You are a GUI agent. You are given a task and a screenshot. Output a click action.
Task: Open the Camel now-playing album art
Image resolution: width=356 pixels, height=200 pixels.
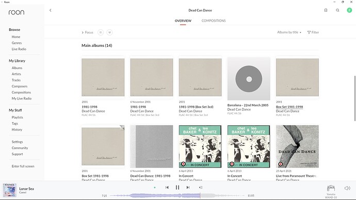(x=10, y=190)
